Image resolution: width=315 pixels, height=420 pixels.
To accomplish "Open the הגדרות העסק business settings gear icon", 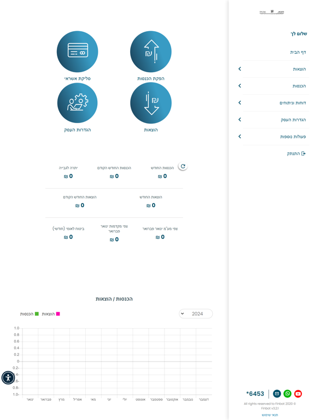I will pyautogui.click(x=78, y=103).
